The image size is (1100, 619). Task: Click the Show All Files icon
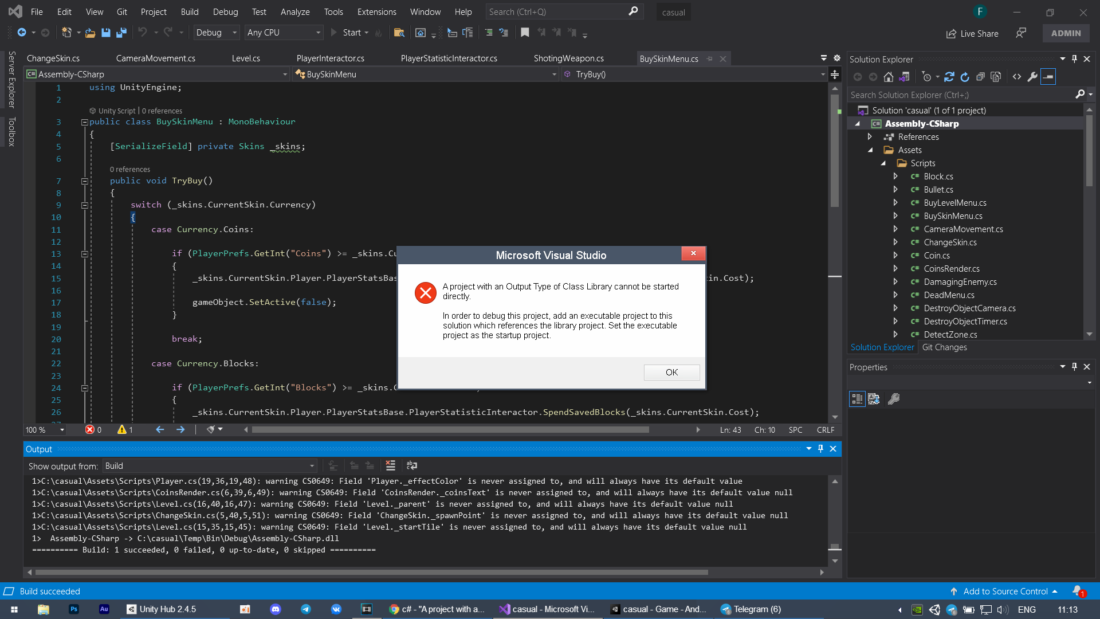tap(996, 77)
